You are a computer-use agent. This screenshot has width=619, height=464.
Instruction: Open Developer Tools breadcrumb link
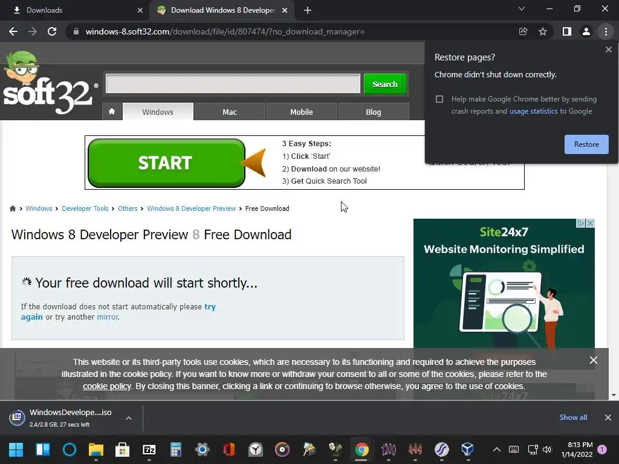click(85, 208)
